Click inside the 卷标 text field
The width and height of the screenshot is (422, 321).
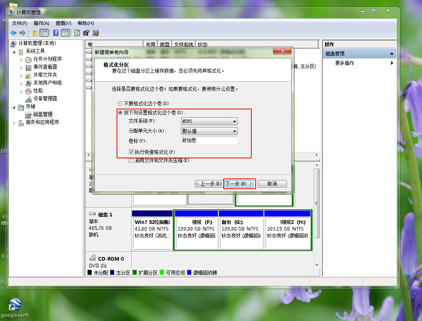tap(209, 141)
